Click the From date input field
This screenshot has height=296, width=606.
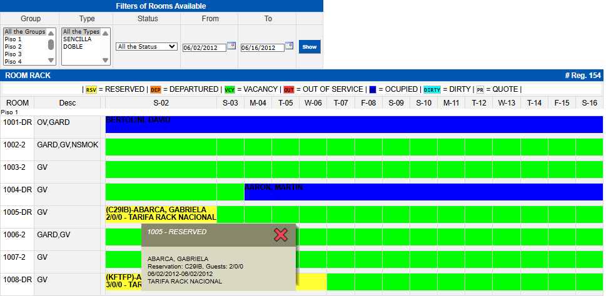coord(204,47)
